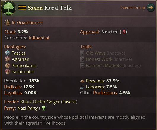Click the Old Ways trait icon
The width and height of the screenshot is (157, 130).
click(x=82, y=53)
